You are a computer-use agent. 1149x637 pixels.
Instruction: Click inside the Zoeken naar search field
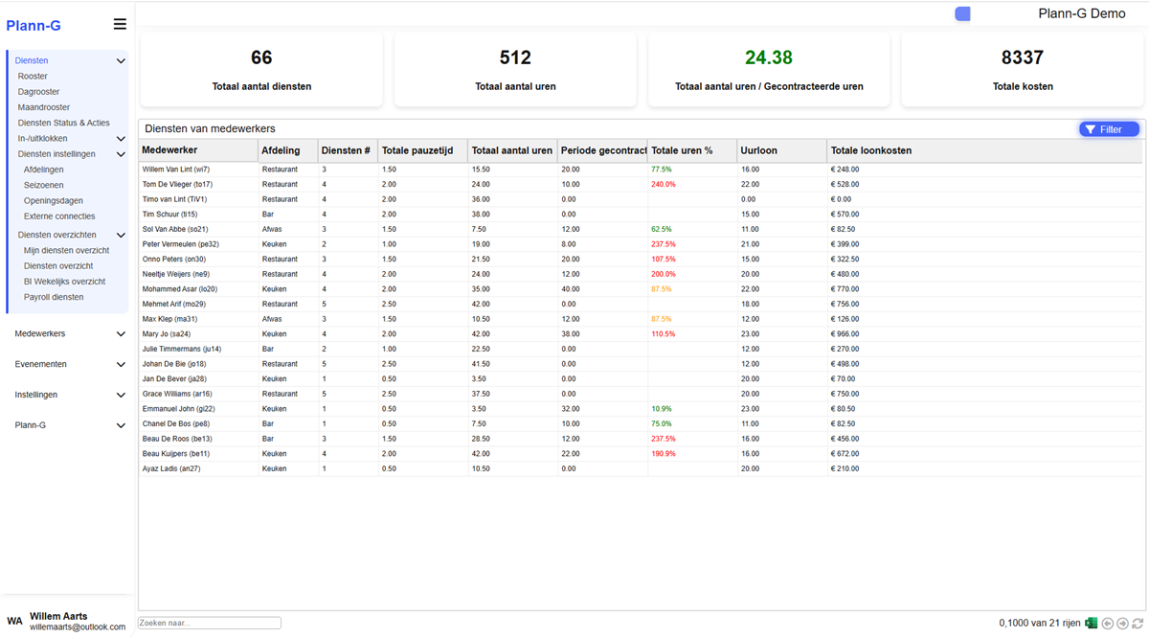[x=207, y=622]
